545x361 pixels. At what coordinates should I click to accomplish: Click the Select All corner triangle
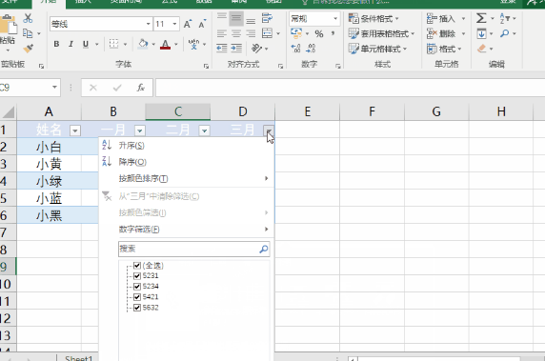[x=8, y=111]
